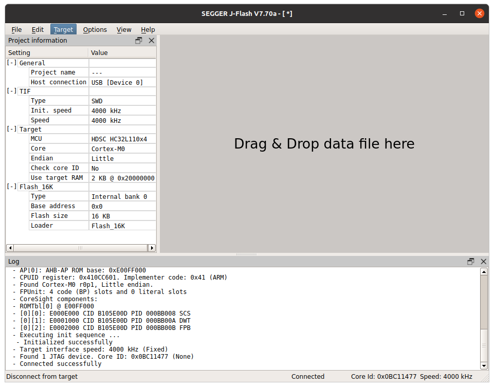Click the Setting column header
The image size is (494, 387).
47,52
